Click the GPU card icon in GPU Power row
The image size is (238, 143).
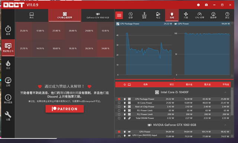pyautogui.click(x=129, y=131)
